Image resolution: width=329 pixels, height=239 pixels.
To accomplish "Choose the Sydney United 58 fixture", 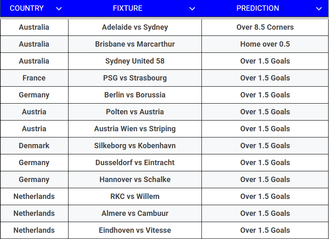I will pos(135,61).
